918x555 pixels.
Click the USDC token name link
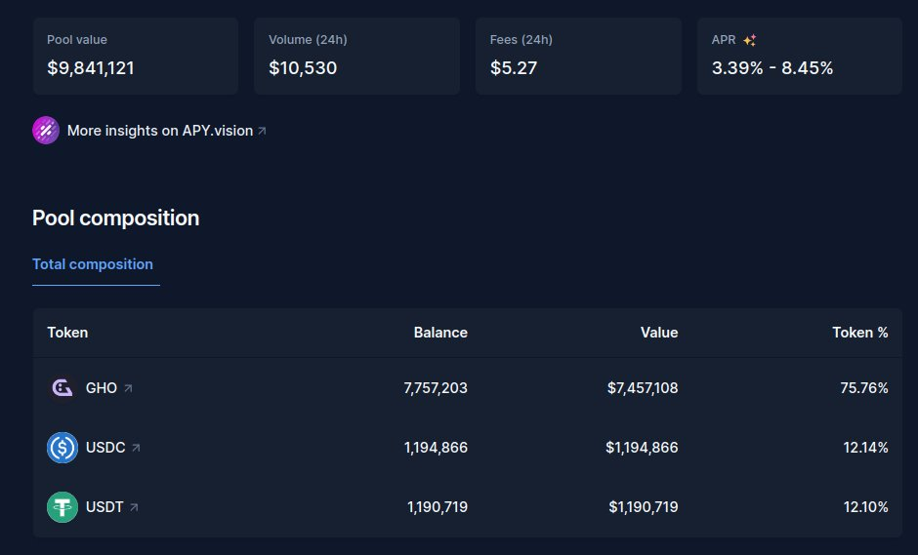(x=105, y=448)
